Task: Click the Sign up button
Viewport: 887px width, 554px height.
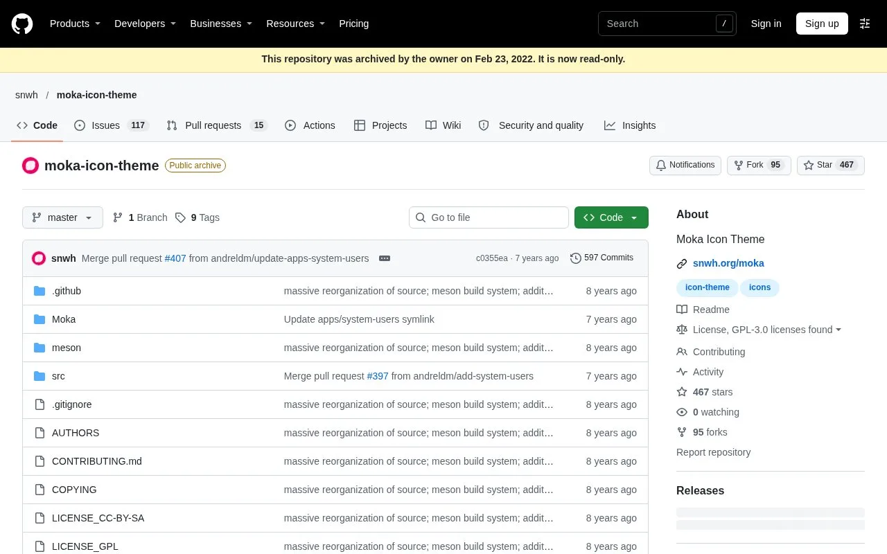Action: click(x=822, y=24)
